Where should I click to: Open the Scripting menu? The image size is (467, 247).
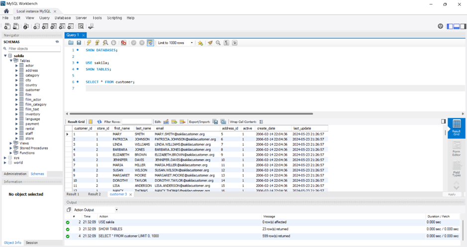click(x=114, y=18)
